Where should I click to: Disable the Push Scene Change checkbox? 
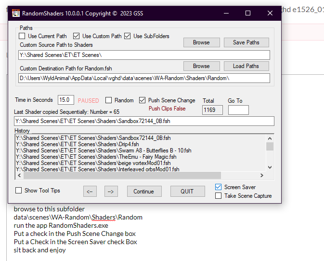point(142,100)
